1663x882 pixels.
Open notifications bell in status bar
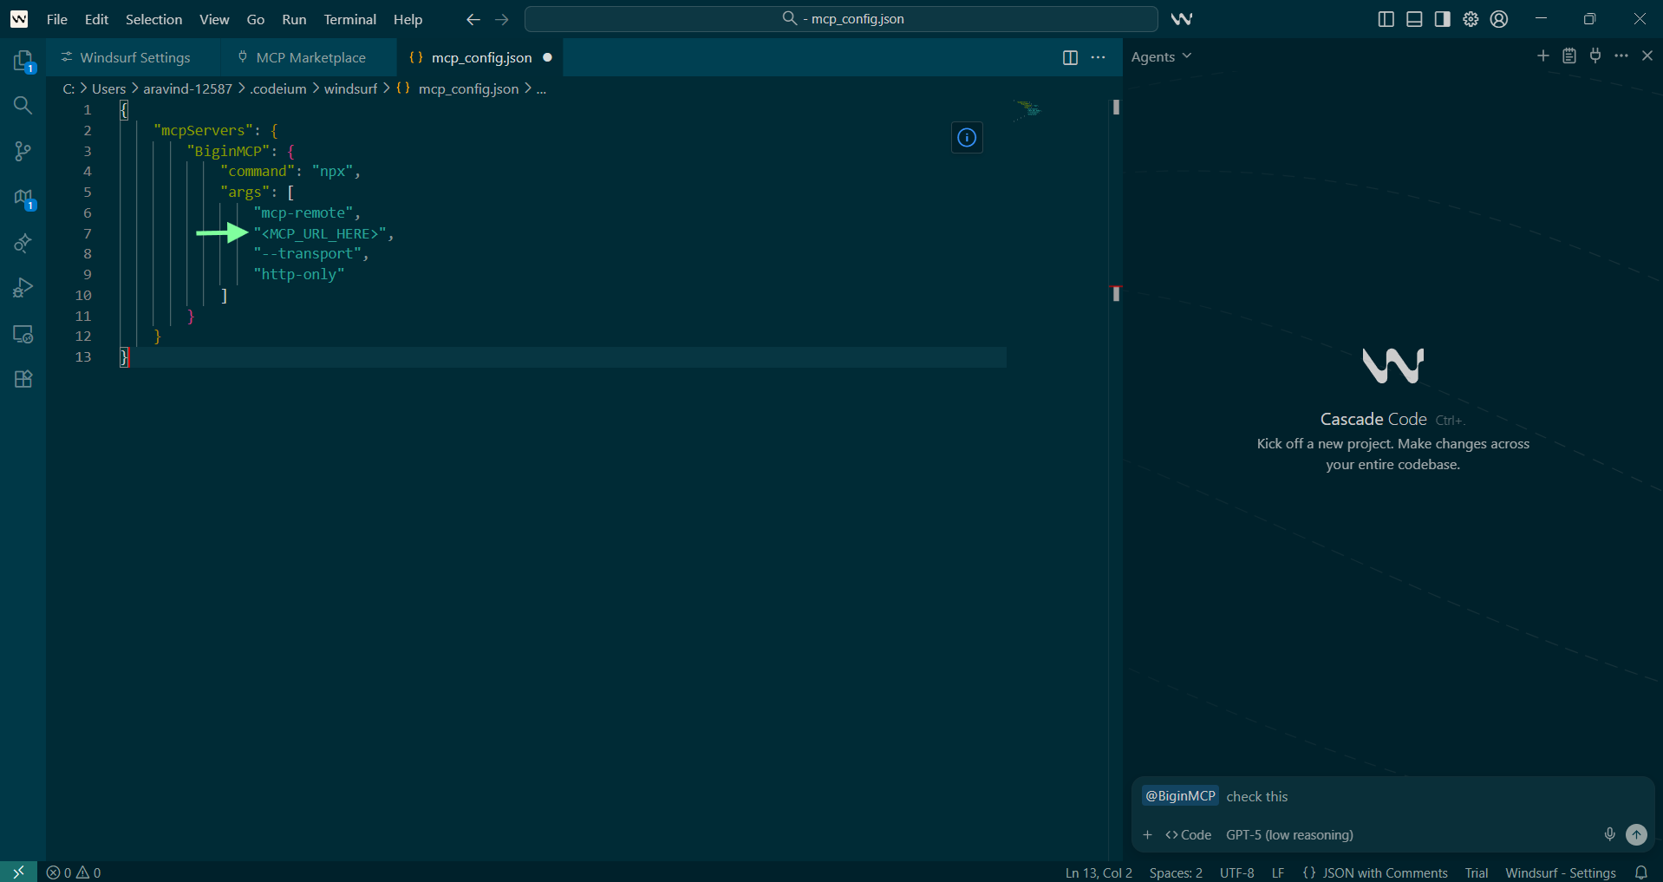1640,872
